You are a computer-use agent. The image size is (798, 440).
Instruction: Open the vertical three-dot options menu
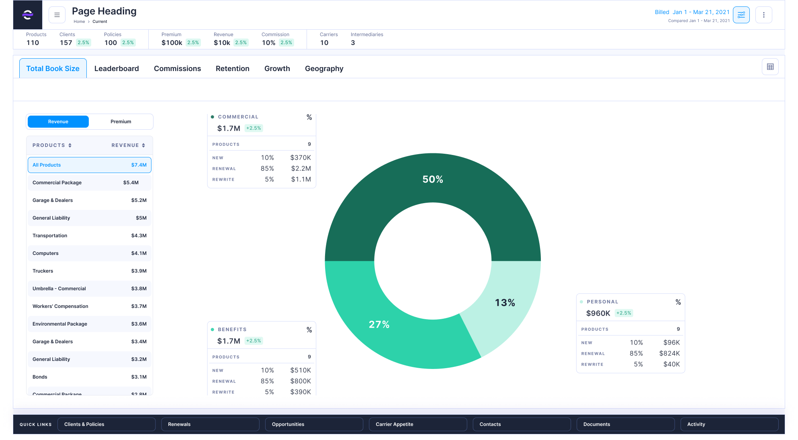(763, 15)
